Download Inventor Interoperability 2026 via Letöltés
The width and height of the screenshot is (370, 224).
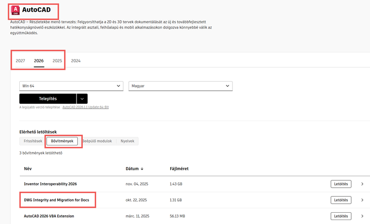pos(341,184)
